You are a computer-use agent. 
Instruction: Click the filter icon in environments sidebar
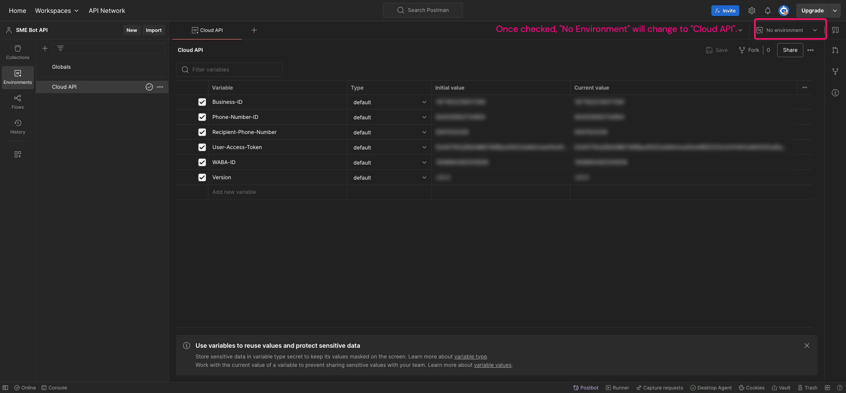pos(60,48)
